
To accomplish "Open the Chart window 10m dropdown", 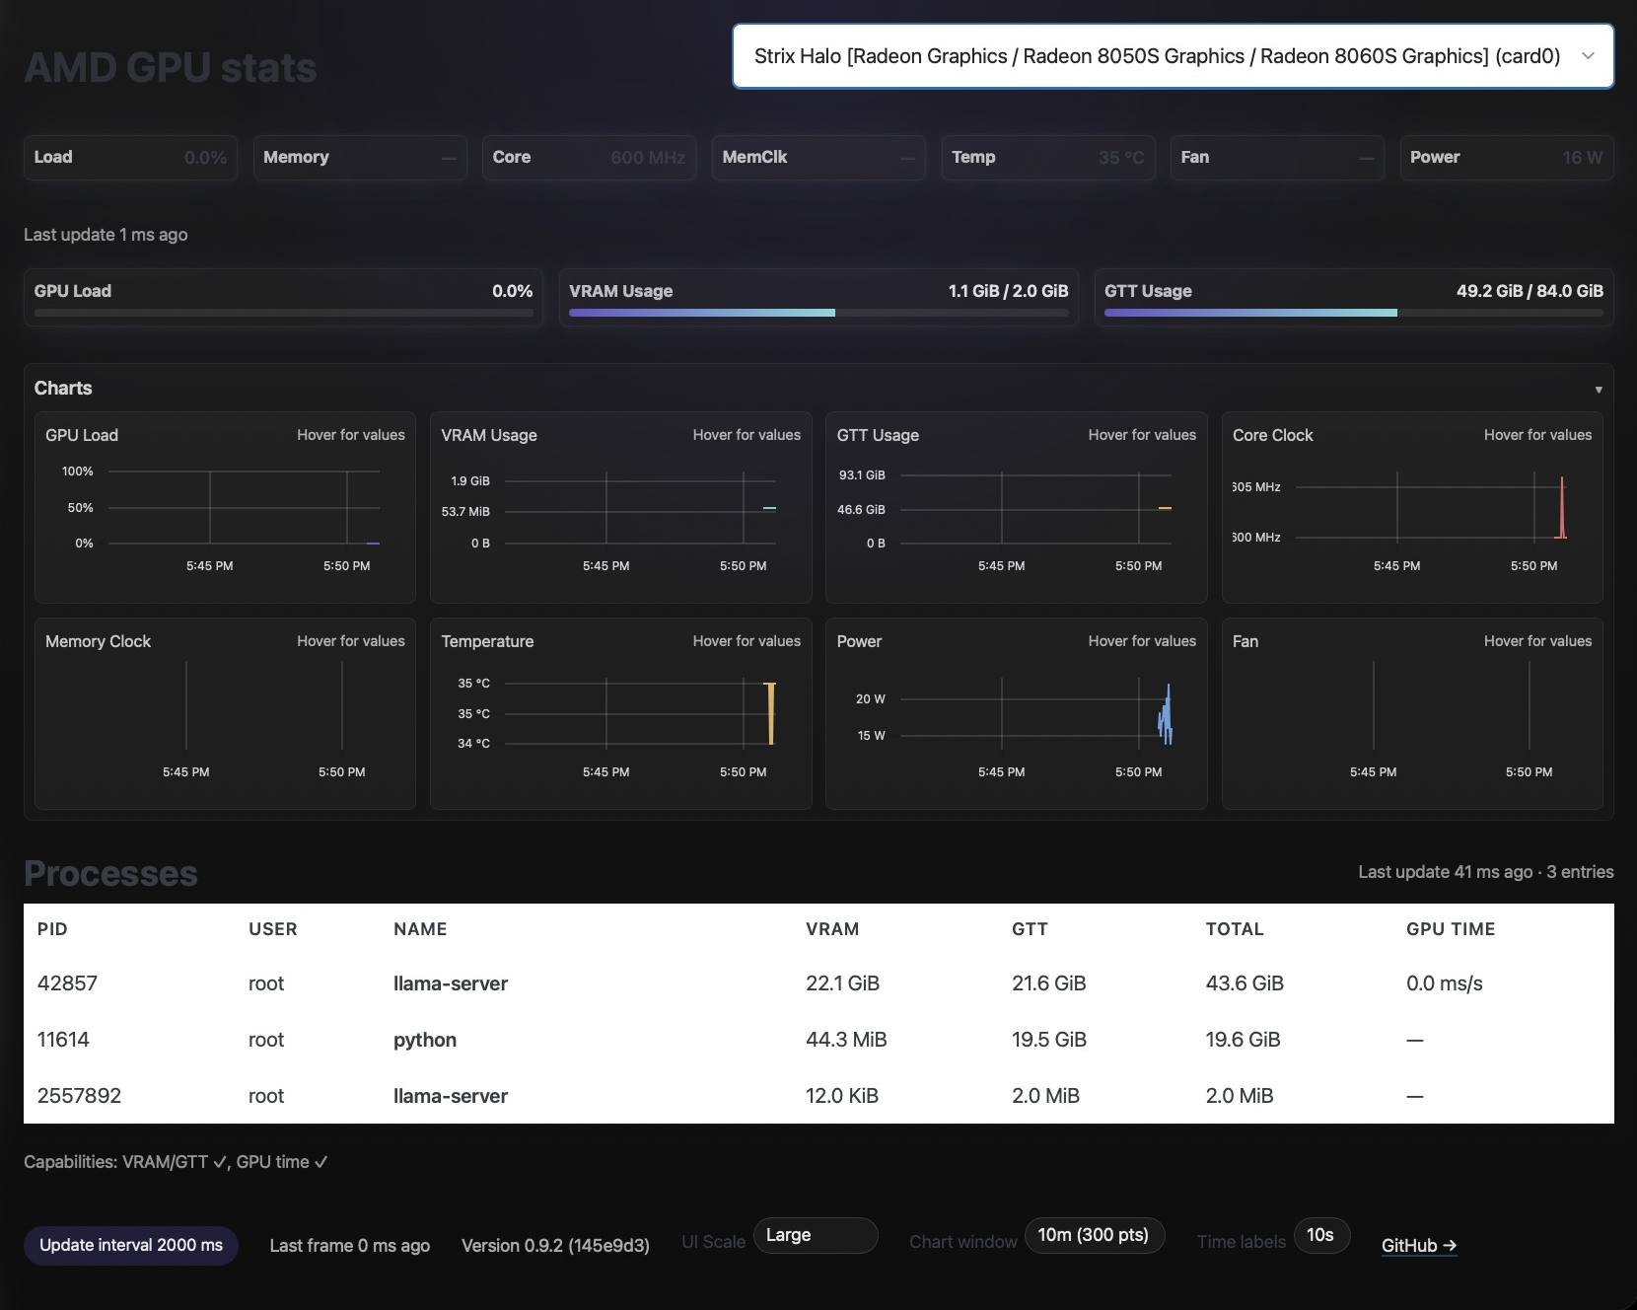I will 1094,1235.
